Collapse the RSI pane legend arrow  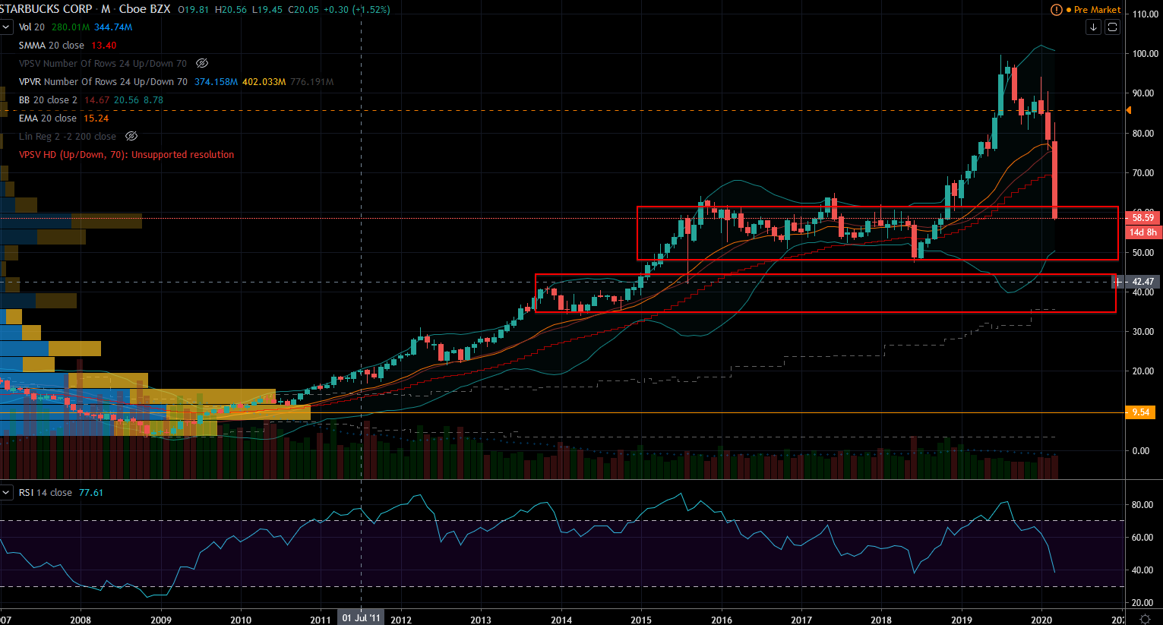6,493
